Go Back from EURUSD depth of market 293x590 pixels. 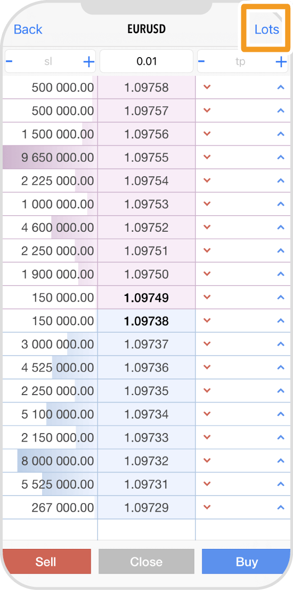point(28,29)
